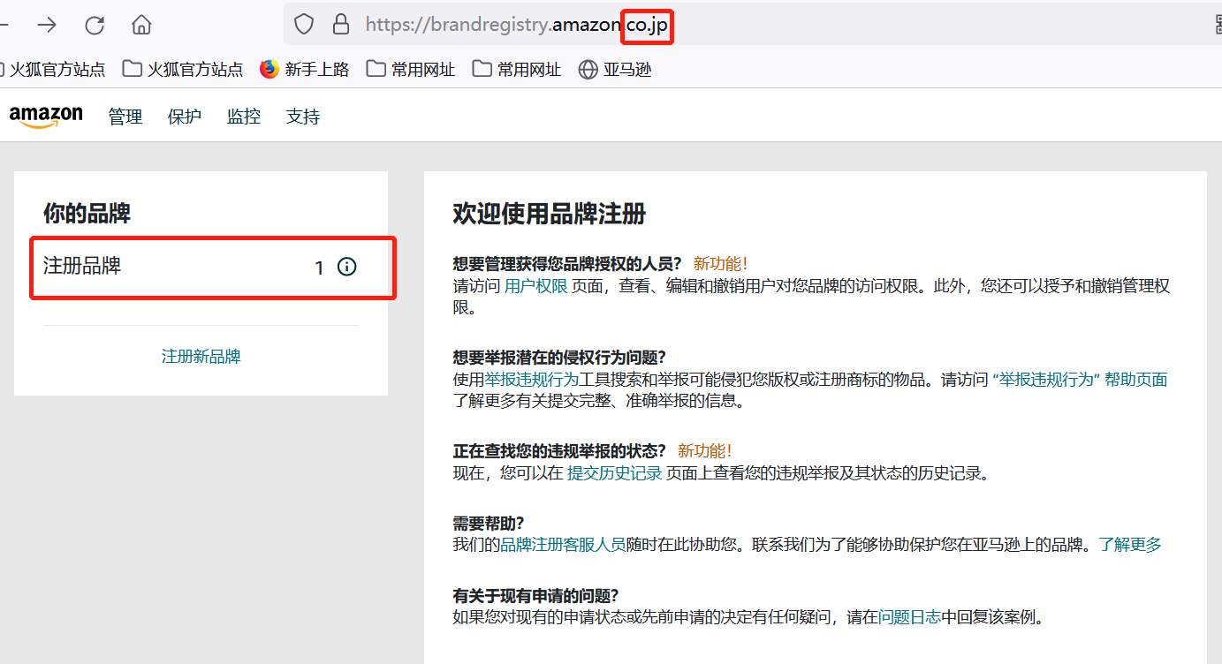Screen dimensions: 1222x664
Task: Click the 了解更多 link
Action: [x=1130, y=545]
